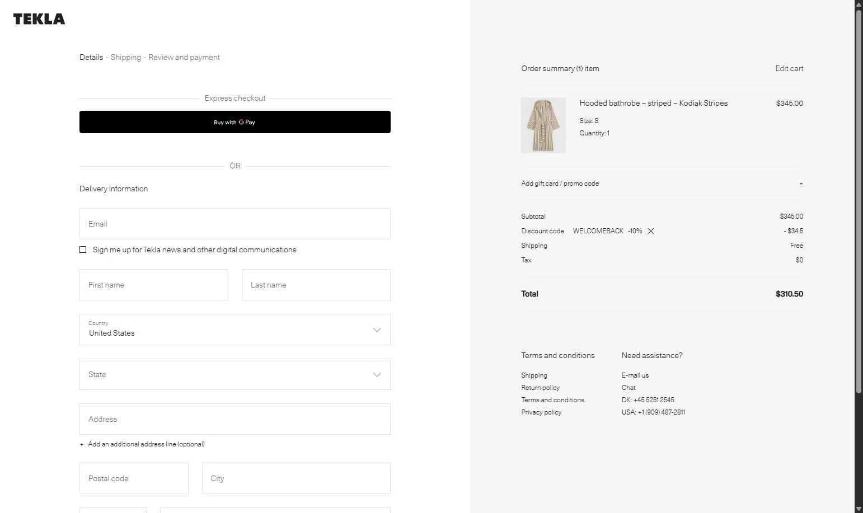Open the Privacy policy link
The image size is (863, 513).
[x=541, y=412]
